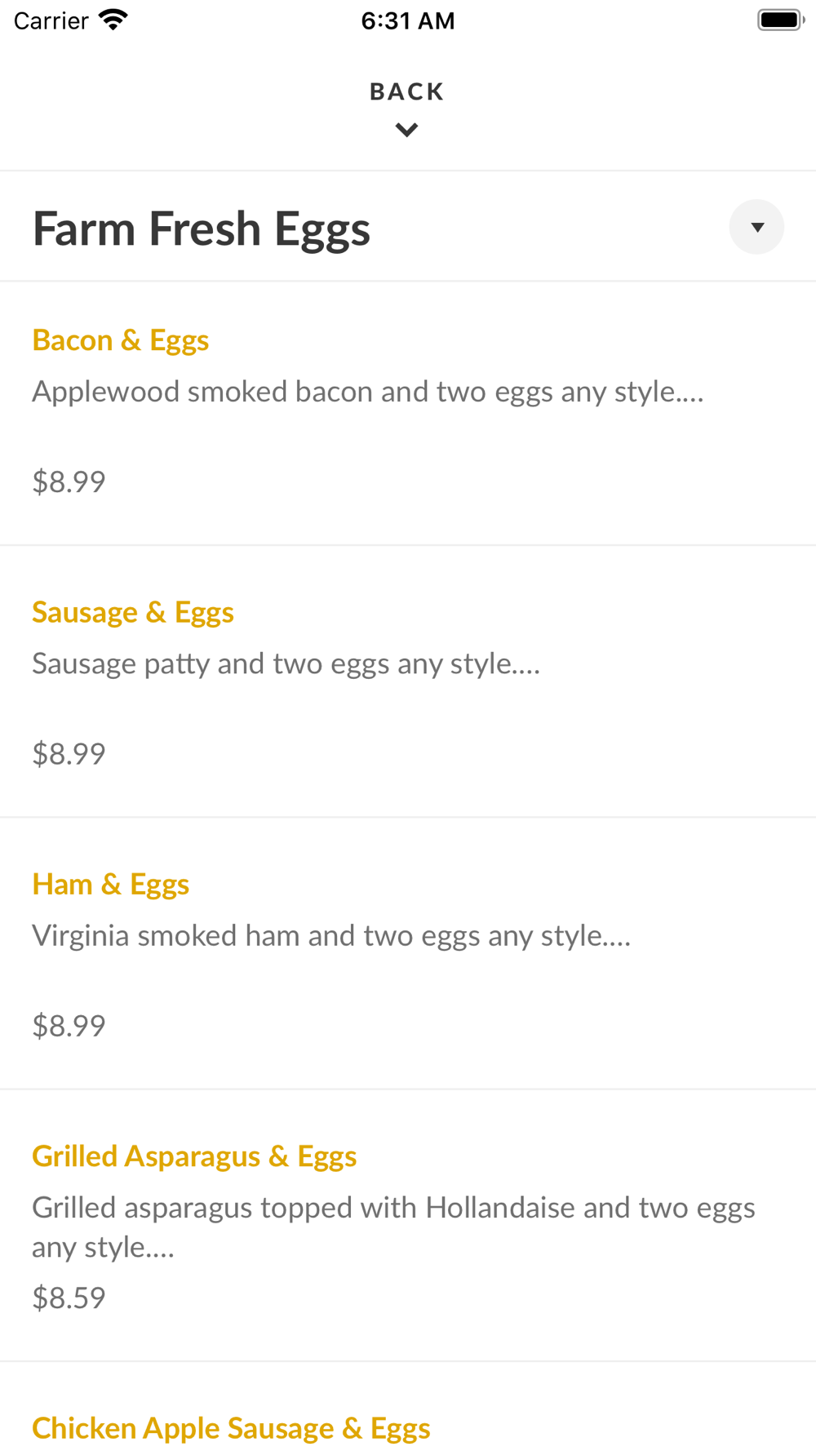Select the Bacon & Eggs item
This screenshot has height=1451, width=816.
[x=121, y=340]
